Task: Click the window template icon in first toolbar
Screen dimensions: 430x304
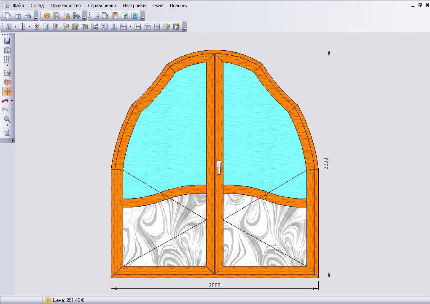Action: click(x=18, y=16)
